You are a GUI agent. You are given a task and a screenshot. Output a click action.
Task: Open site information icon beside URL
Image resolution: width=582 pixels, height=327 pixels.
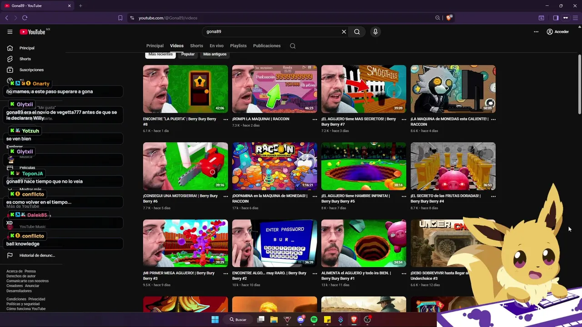tap(132, 18)
